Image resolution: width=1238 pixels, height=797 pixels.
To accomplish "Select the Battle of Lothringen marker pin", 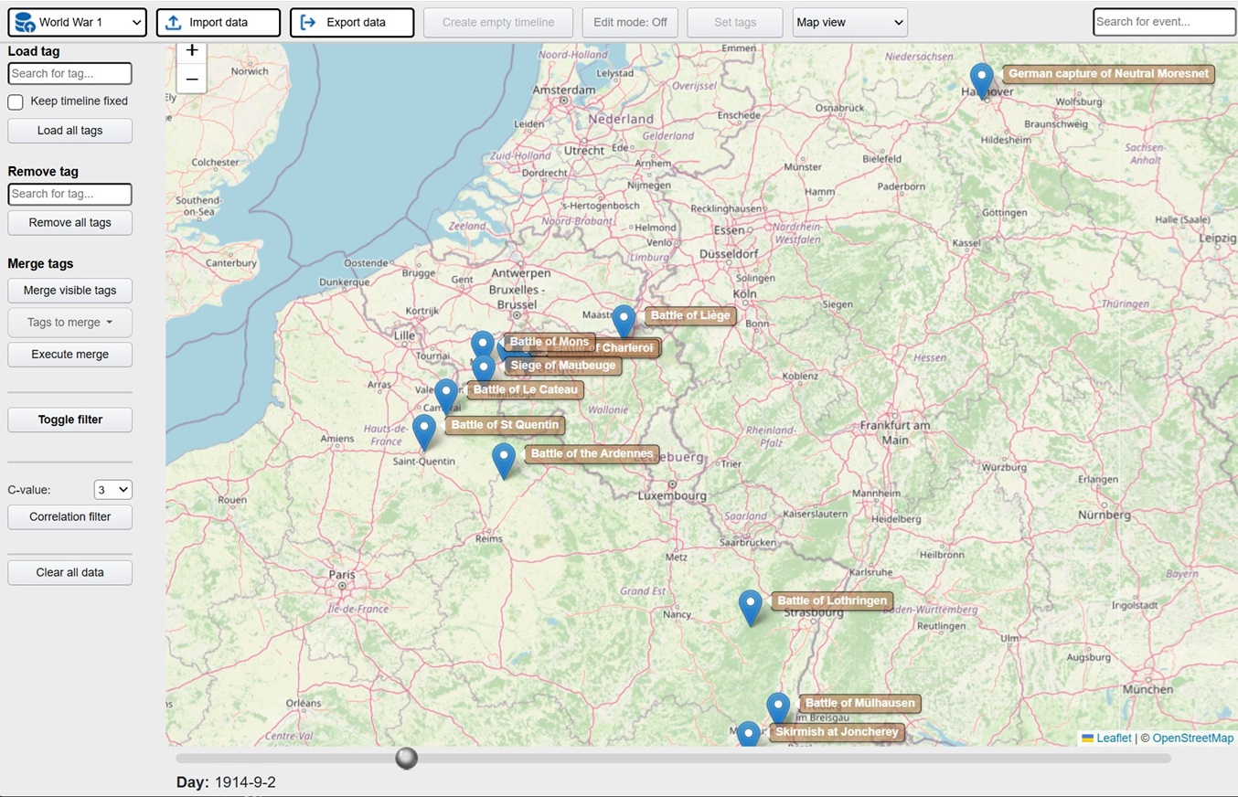I will click(x=750, y=605).
